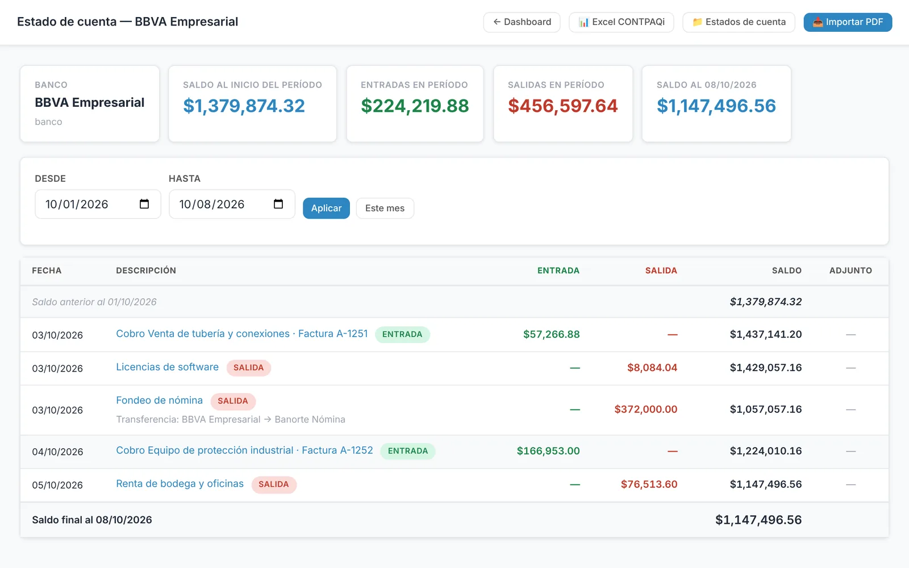Viewport: 909px width, 568px height.
Task: Click the SALIDA badge beside Licencias de software
Action: click(248, 367)
